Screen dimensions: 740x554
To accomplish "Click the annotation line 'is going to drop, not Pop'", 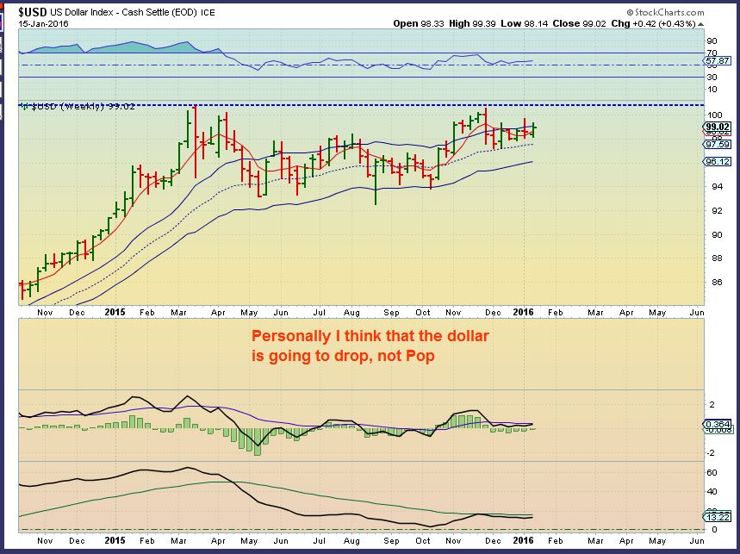I will [x=343, y=355].
